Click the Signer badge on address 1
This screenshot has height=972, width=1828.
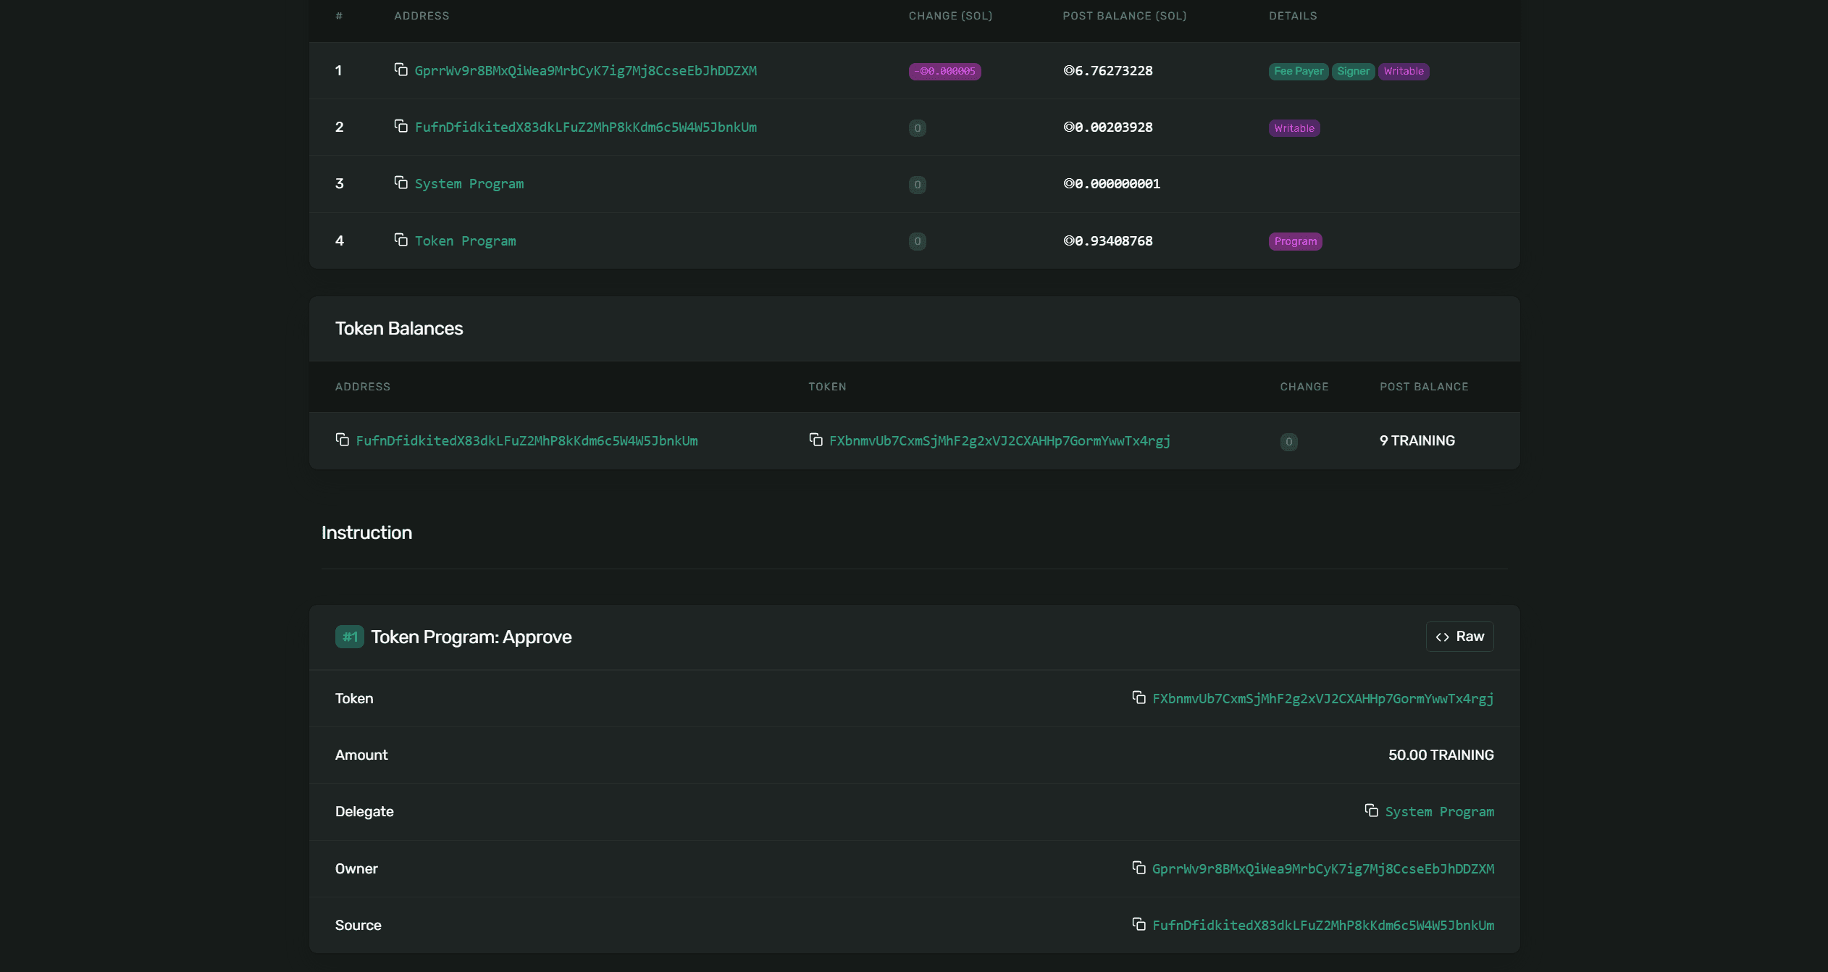click(1351, 70)
